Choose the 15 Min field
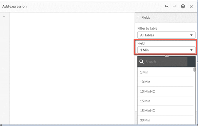Image resolution: width=198 pixels, height=126 pixels. coord(166,101)
